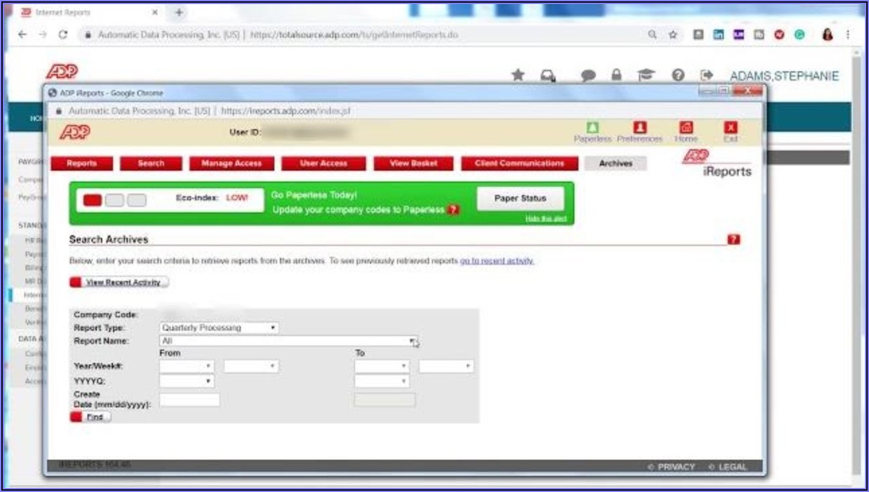Click the Create Date From input field
Image resolution: width=869 pixels, height=492 pixels.
click(190, 400)
